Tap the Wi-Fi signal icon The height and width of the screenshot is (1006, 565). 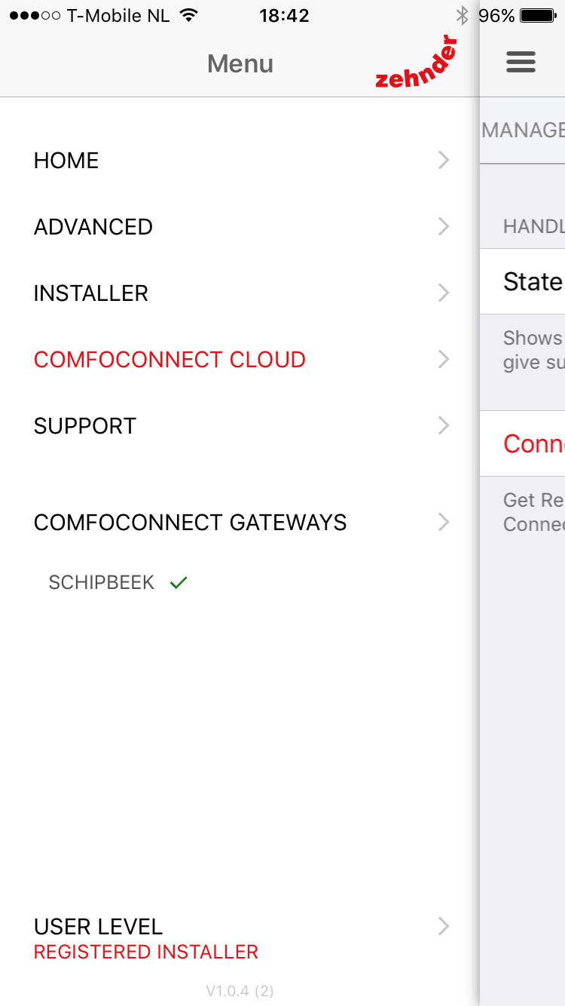189,16
